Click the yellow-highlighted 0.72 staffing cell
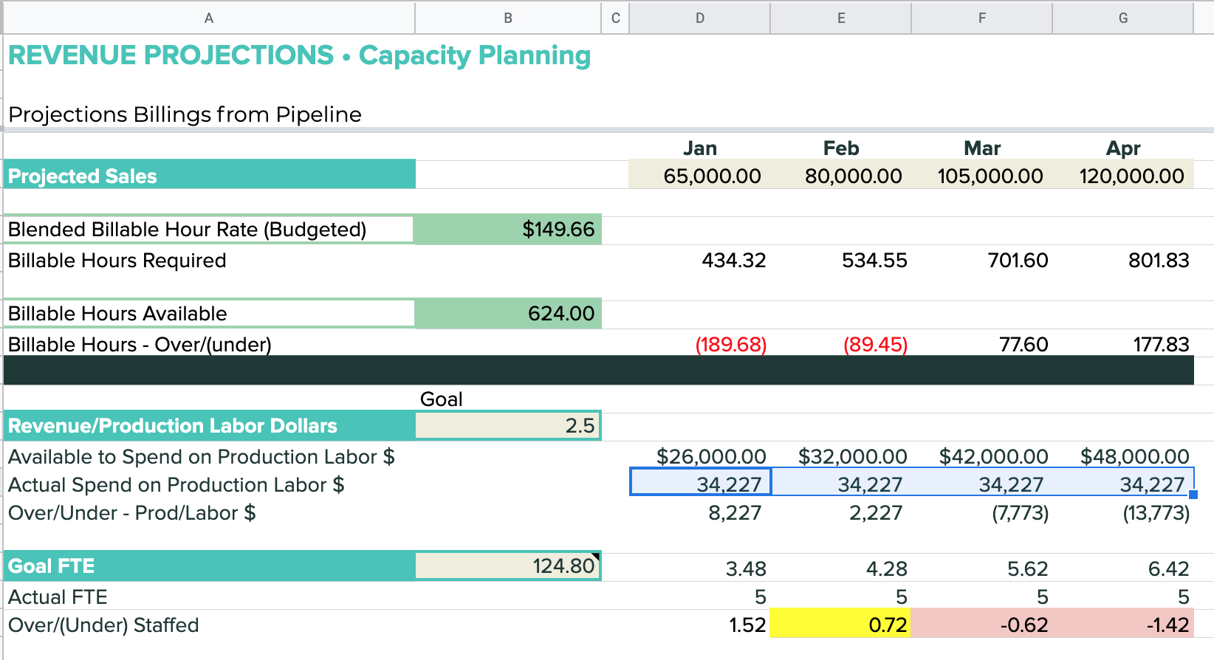The width and height of the screenshot is (1214, 660). [x=840, y=625]
